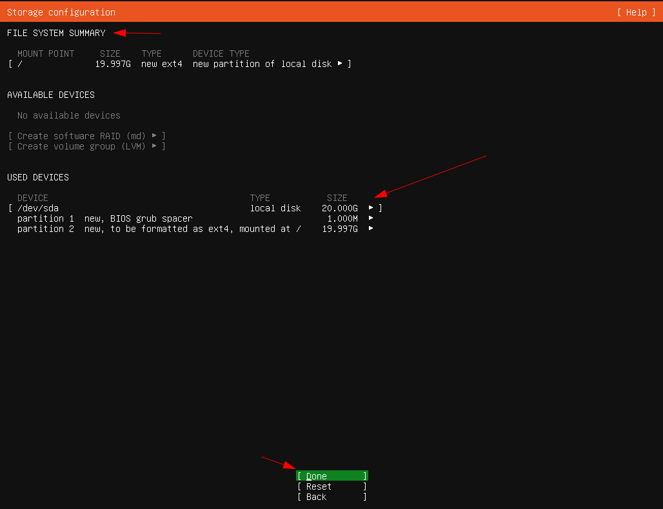Click Create software RAID (md) option

[x=81, y=136]
